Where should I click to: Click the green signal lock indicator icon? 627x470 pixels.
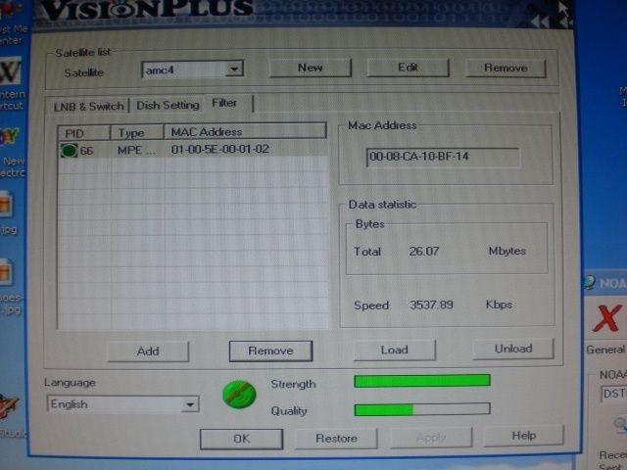click(x=239, y=395)
